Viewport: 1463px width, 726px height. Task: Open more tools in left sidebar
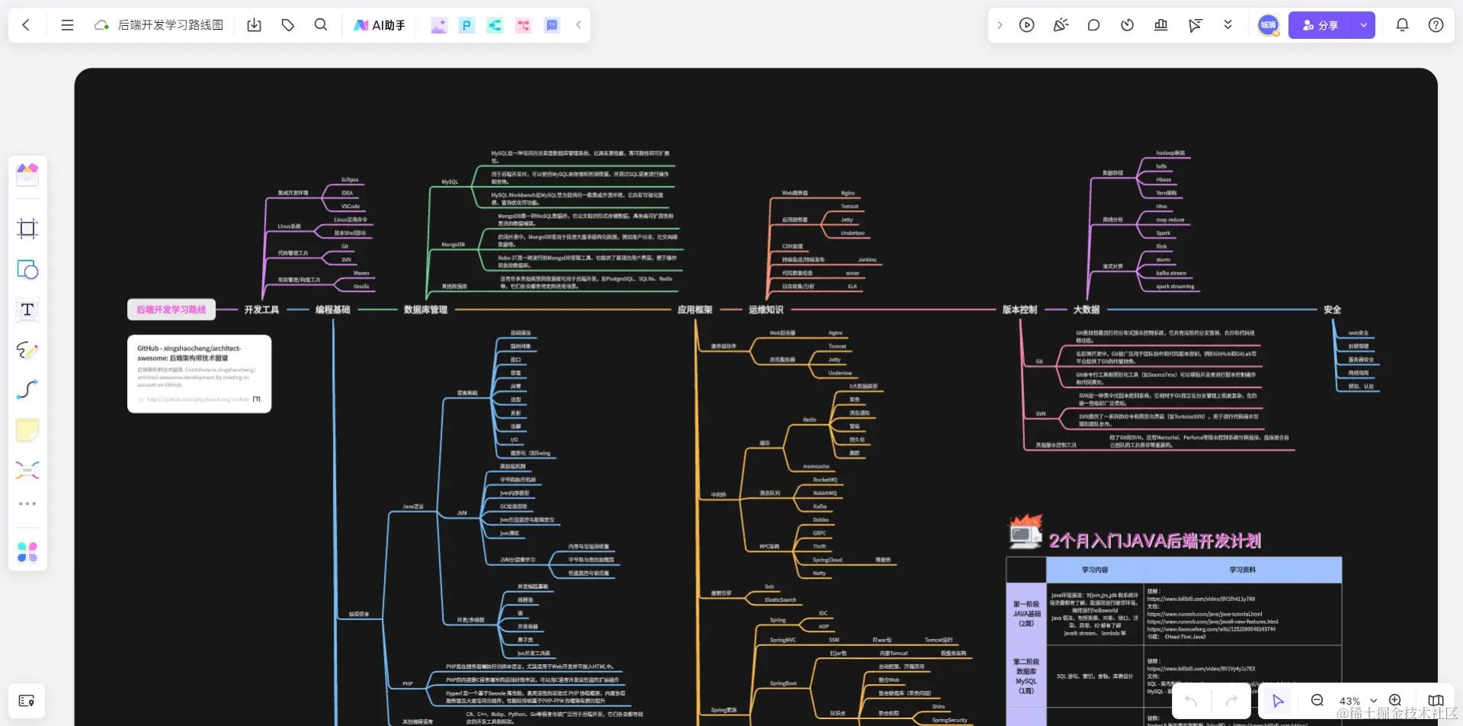click(x=27, y=504)
